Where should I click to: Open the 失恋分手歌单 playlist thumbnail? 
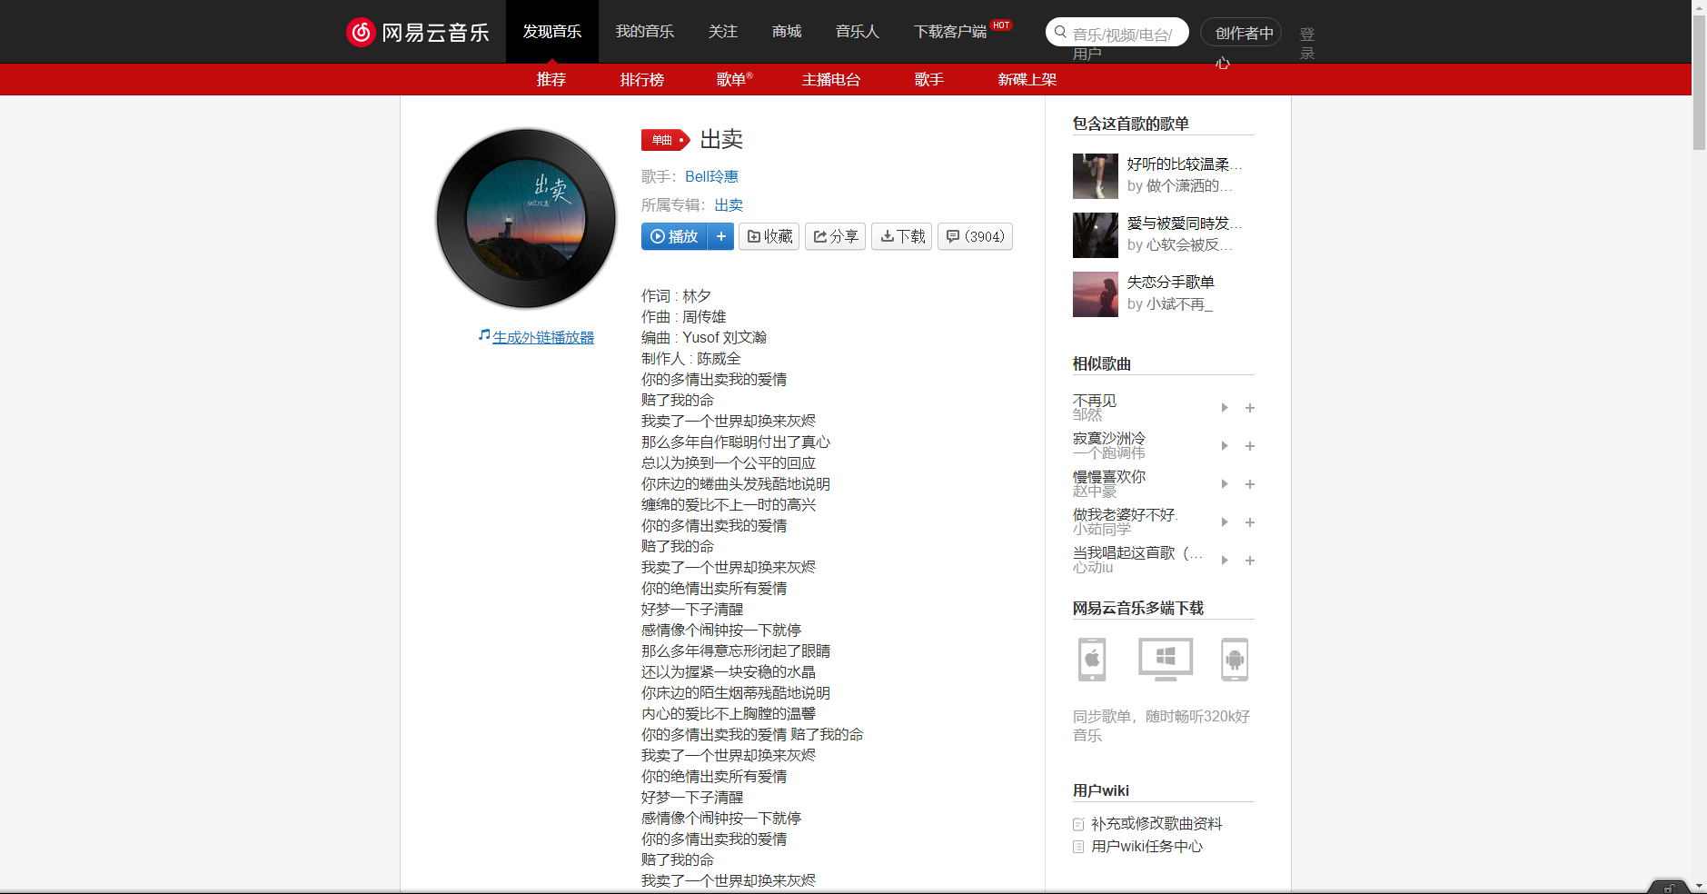click(x=1095, y=294)
